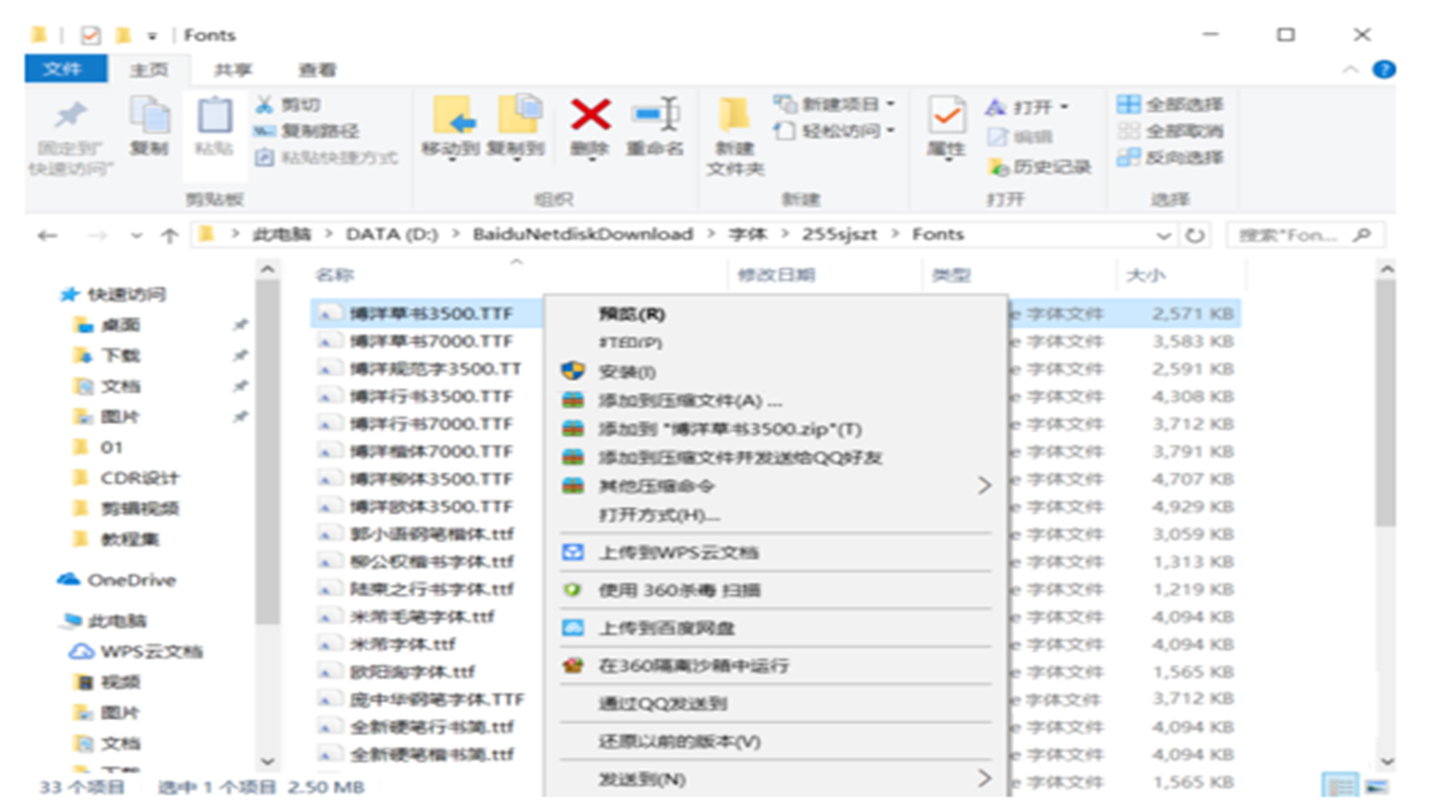Click the refresh icon beside address bar
The width and height of the screenshot is (1440, 810).
tap(1195, 235)
